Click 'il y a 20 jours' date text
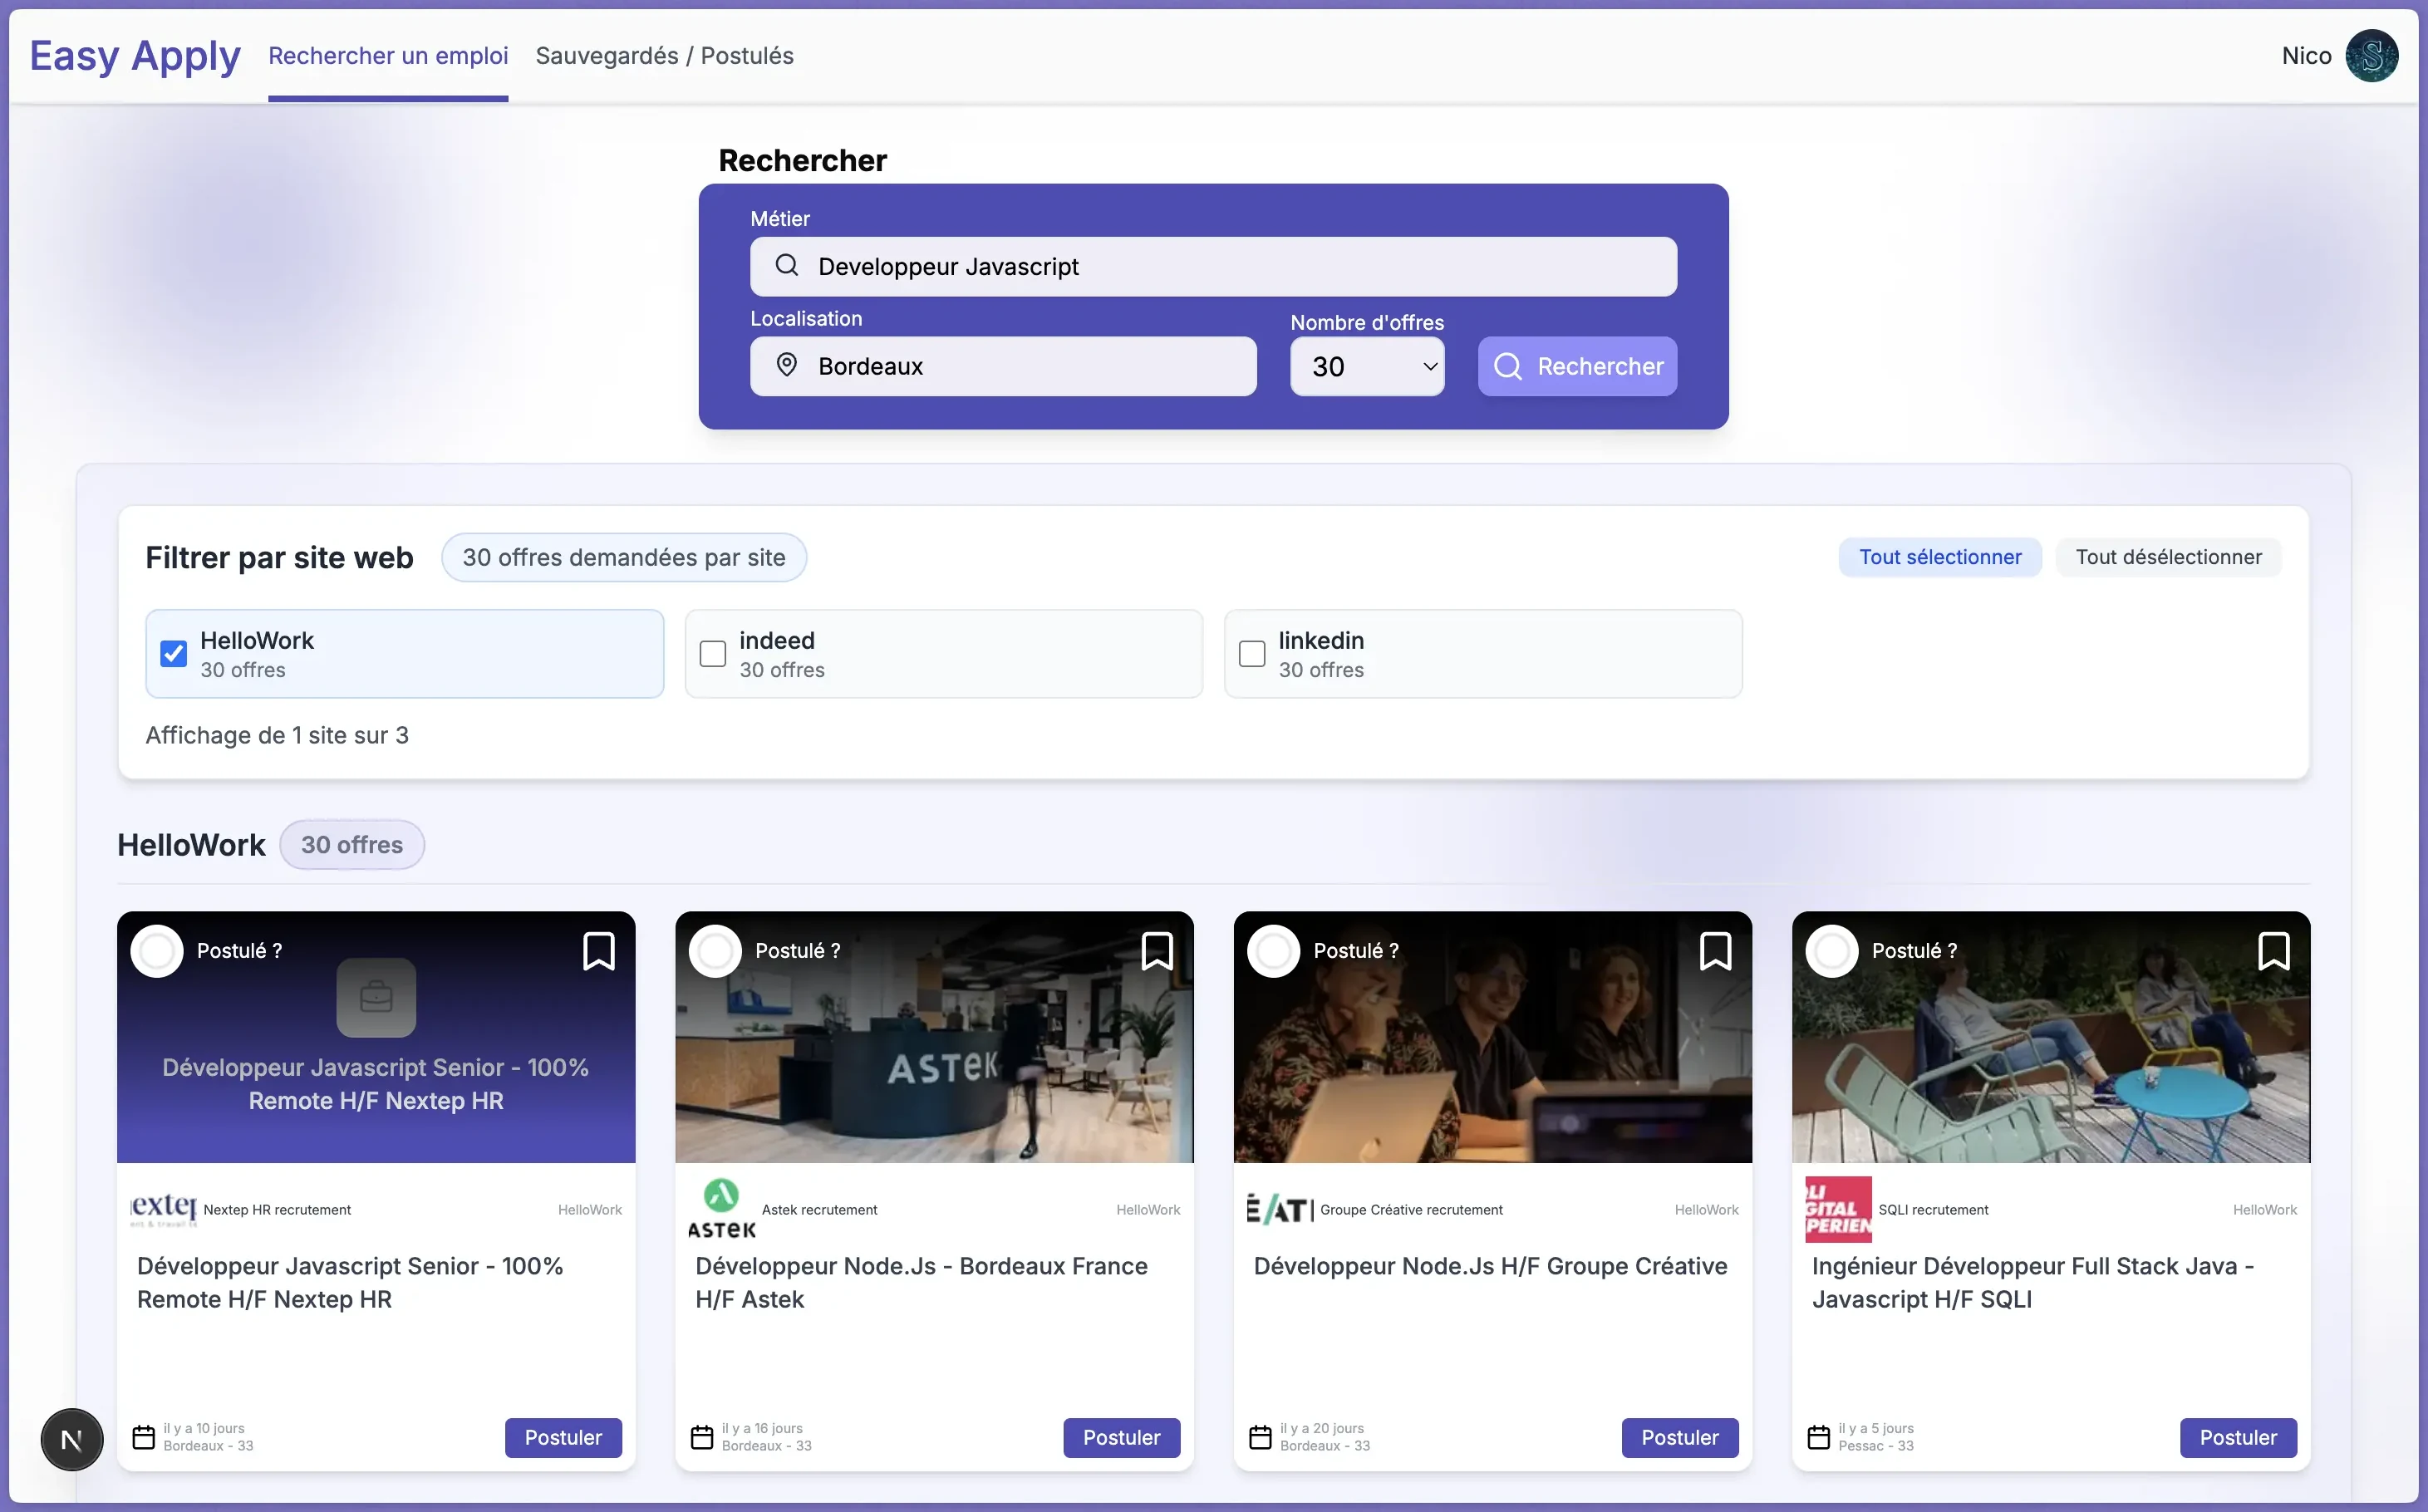Image resolution: width=2428 pixels, height=1512 pixels. click(1322, 1429)
